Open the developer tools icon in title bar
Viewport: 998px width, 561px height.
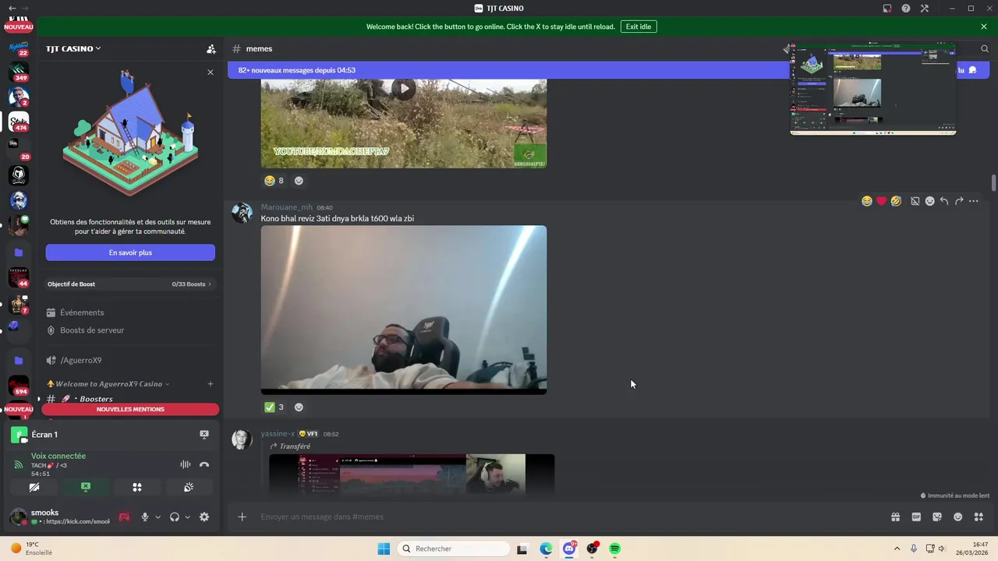pos(925,9)
